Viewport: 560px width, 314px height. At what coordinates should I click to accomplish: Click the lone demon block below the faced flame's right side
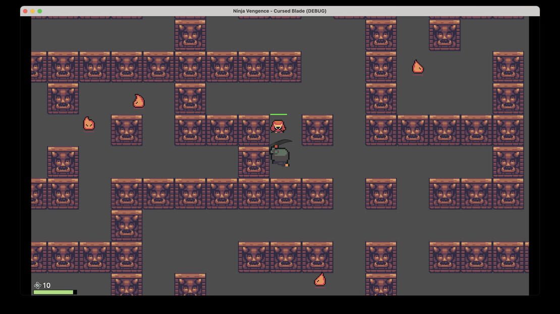click(127, 130)
